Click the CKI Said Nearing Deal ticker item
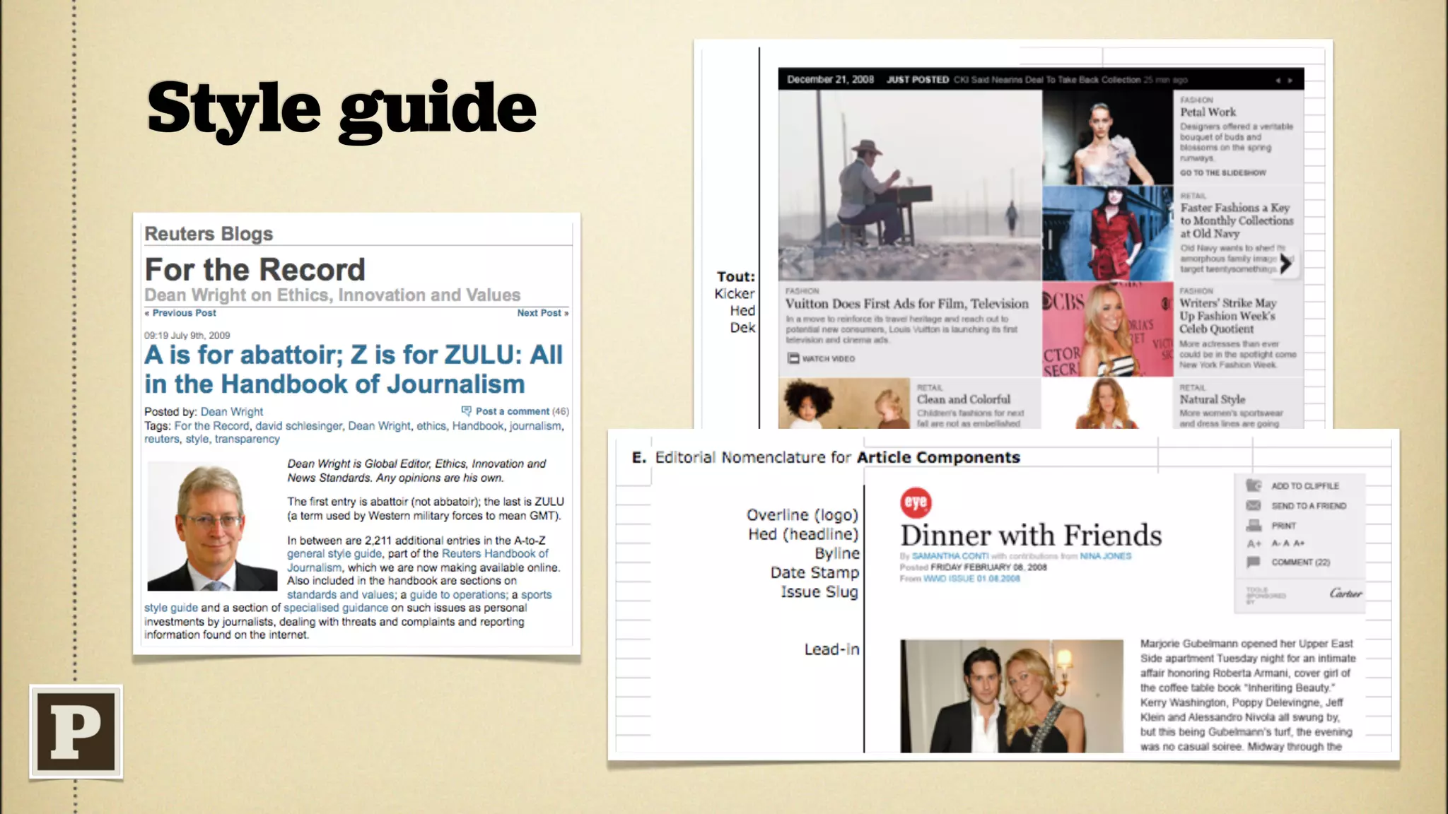Screen dimensions: 1448x814 pos(1047,80)
